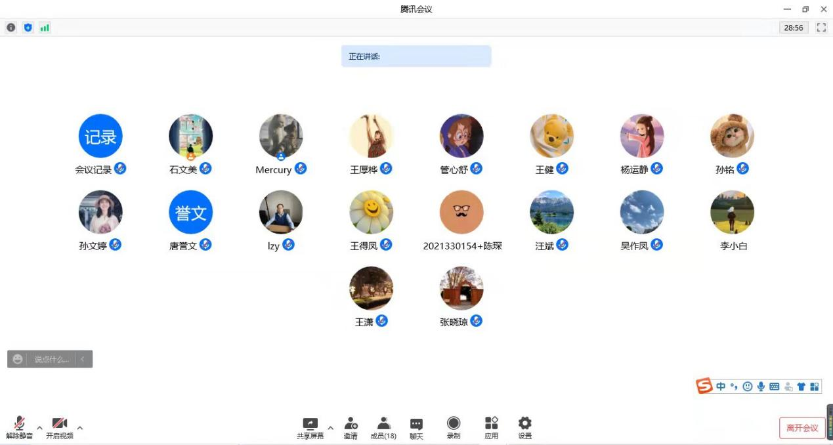Click the red 离开会议 button
The width and height of the screenshot is (833, 445).
coord(802,428)
